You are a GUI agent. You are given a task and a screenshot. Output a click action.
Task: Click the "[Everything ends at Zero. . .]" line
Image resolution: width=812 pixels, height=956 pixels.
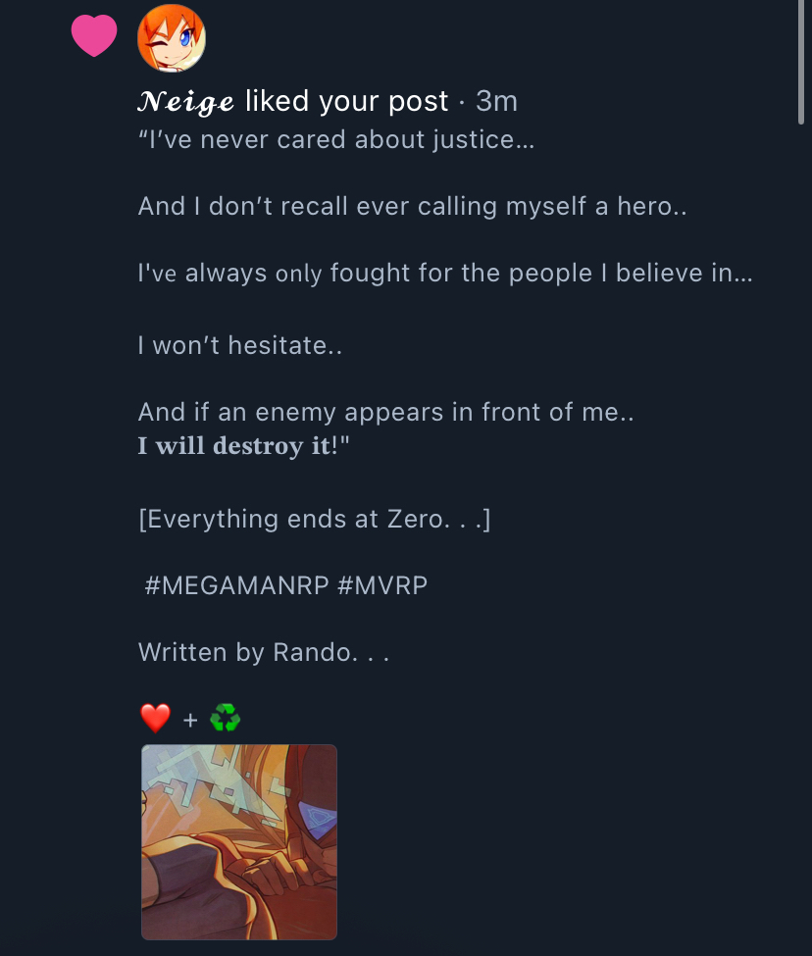[x=314, y=519]
